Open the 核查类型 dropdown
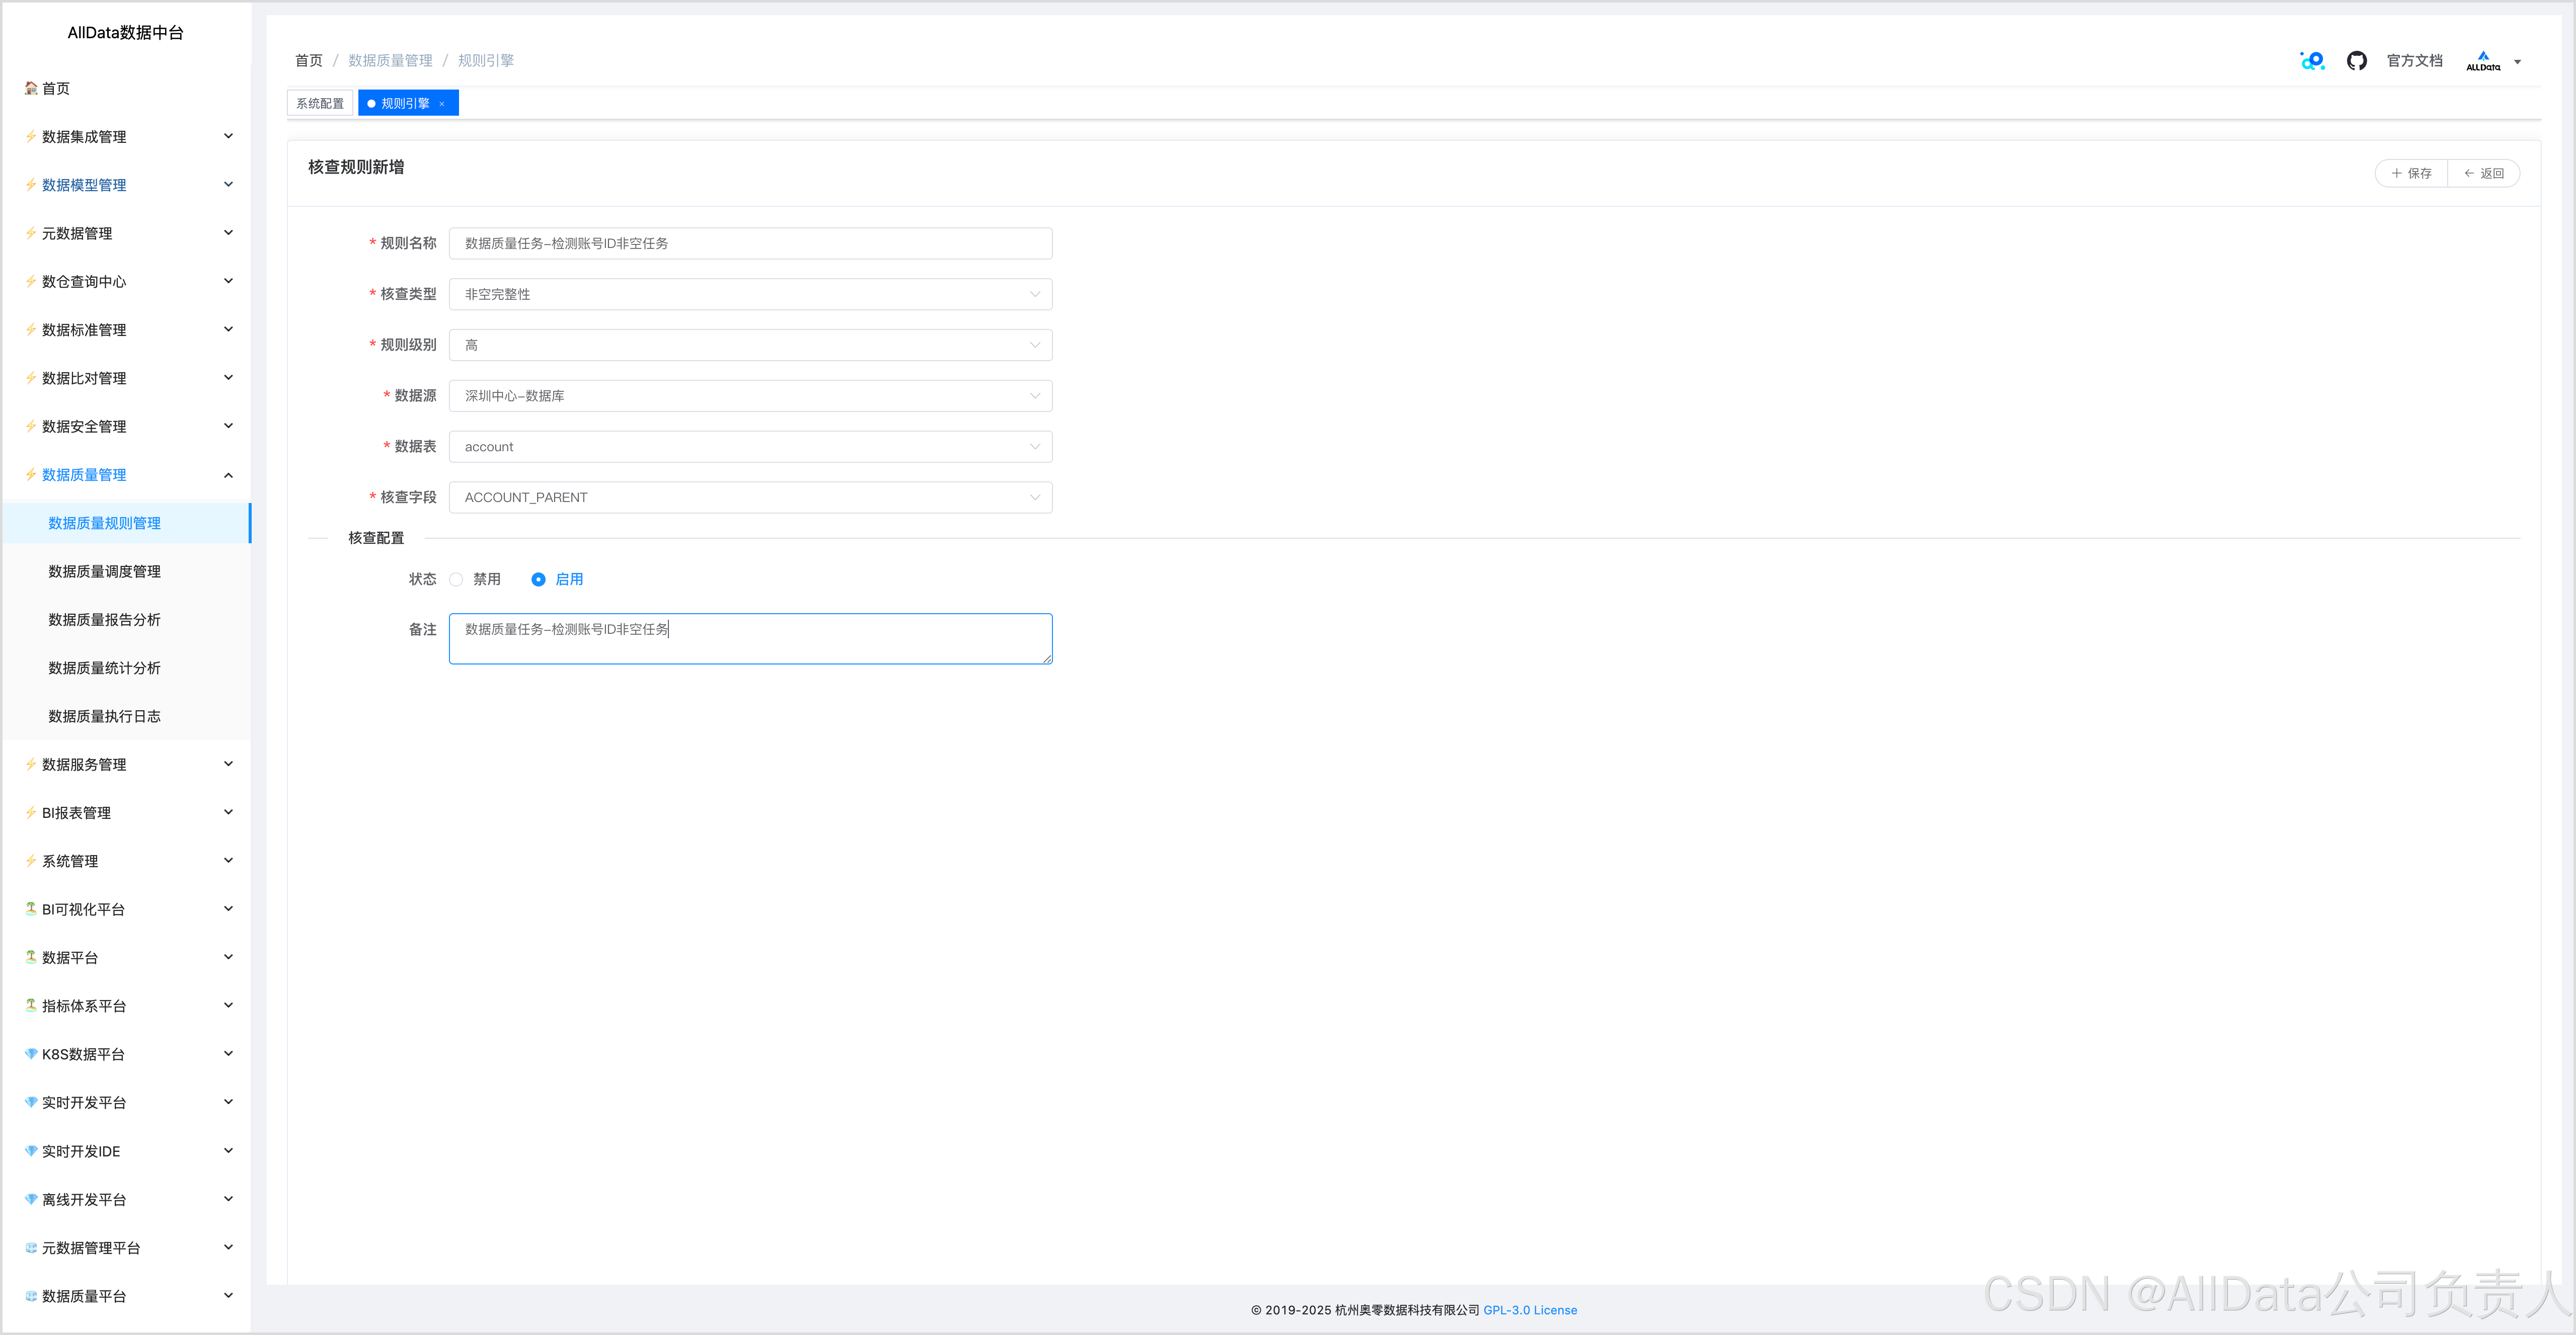 click(x=750, y=295)
